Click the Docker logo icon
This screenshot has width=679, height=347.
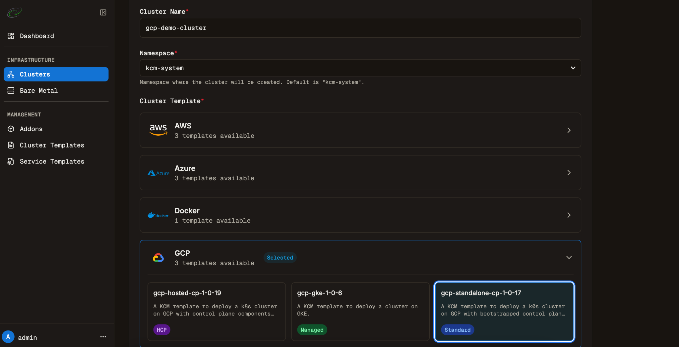tap(158, 215)
